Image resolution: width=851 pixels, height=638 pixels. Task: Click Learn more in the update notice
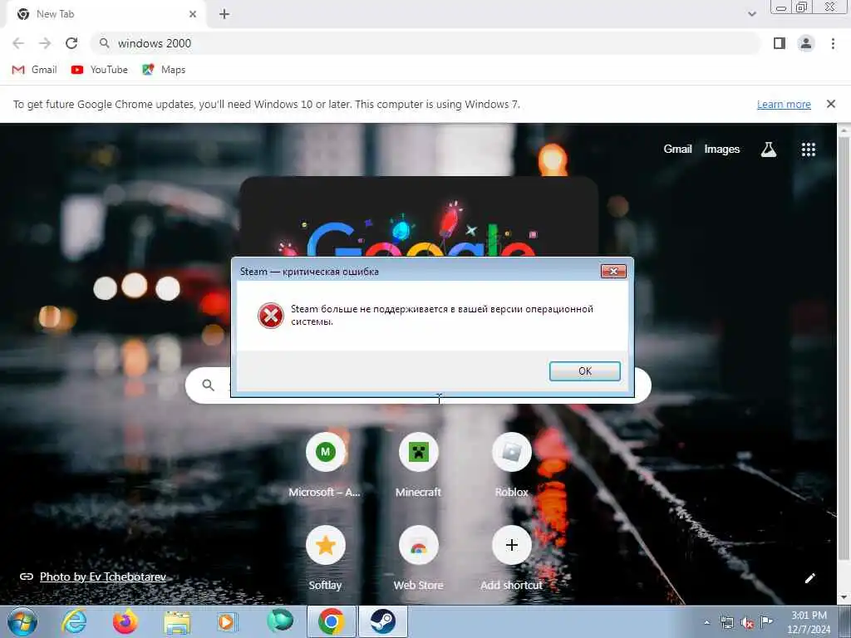[x=784, y=104]
